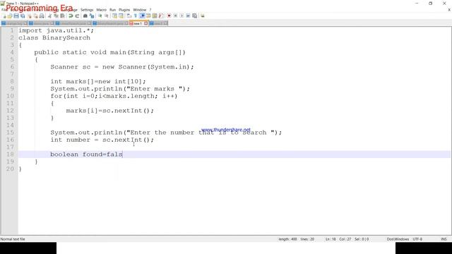Open the Macro menu
Screen dimensions: 452x254
[x=101, y=10]
